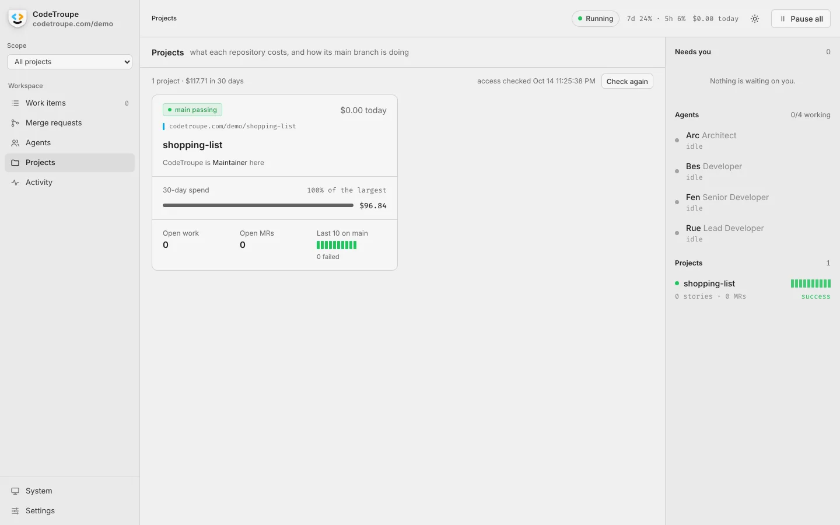Open the Activity page
Viewport: 840px width, 525px height.
[x=70, y=183]
